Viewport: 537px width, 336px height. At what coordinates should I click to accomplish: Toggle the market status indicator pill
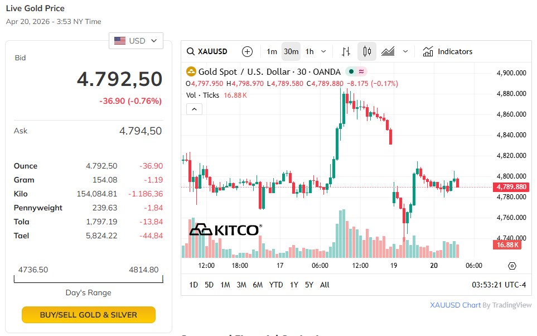pyautogui.click(x=356, y=71)
